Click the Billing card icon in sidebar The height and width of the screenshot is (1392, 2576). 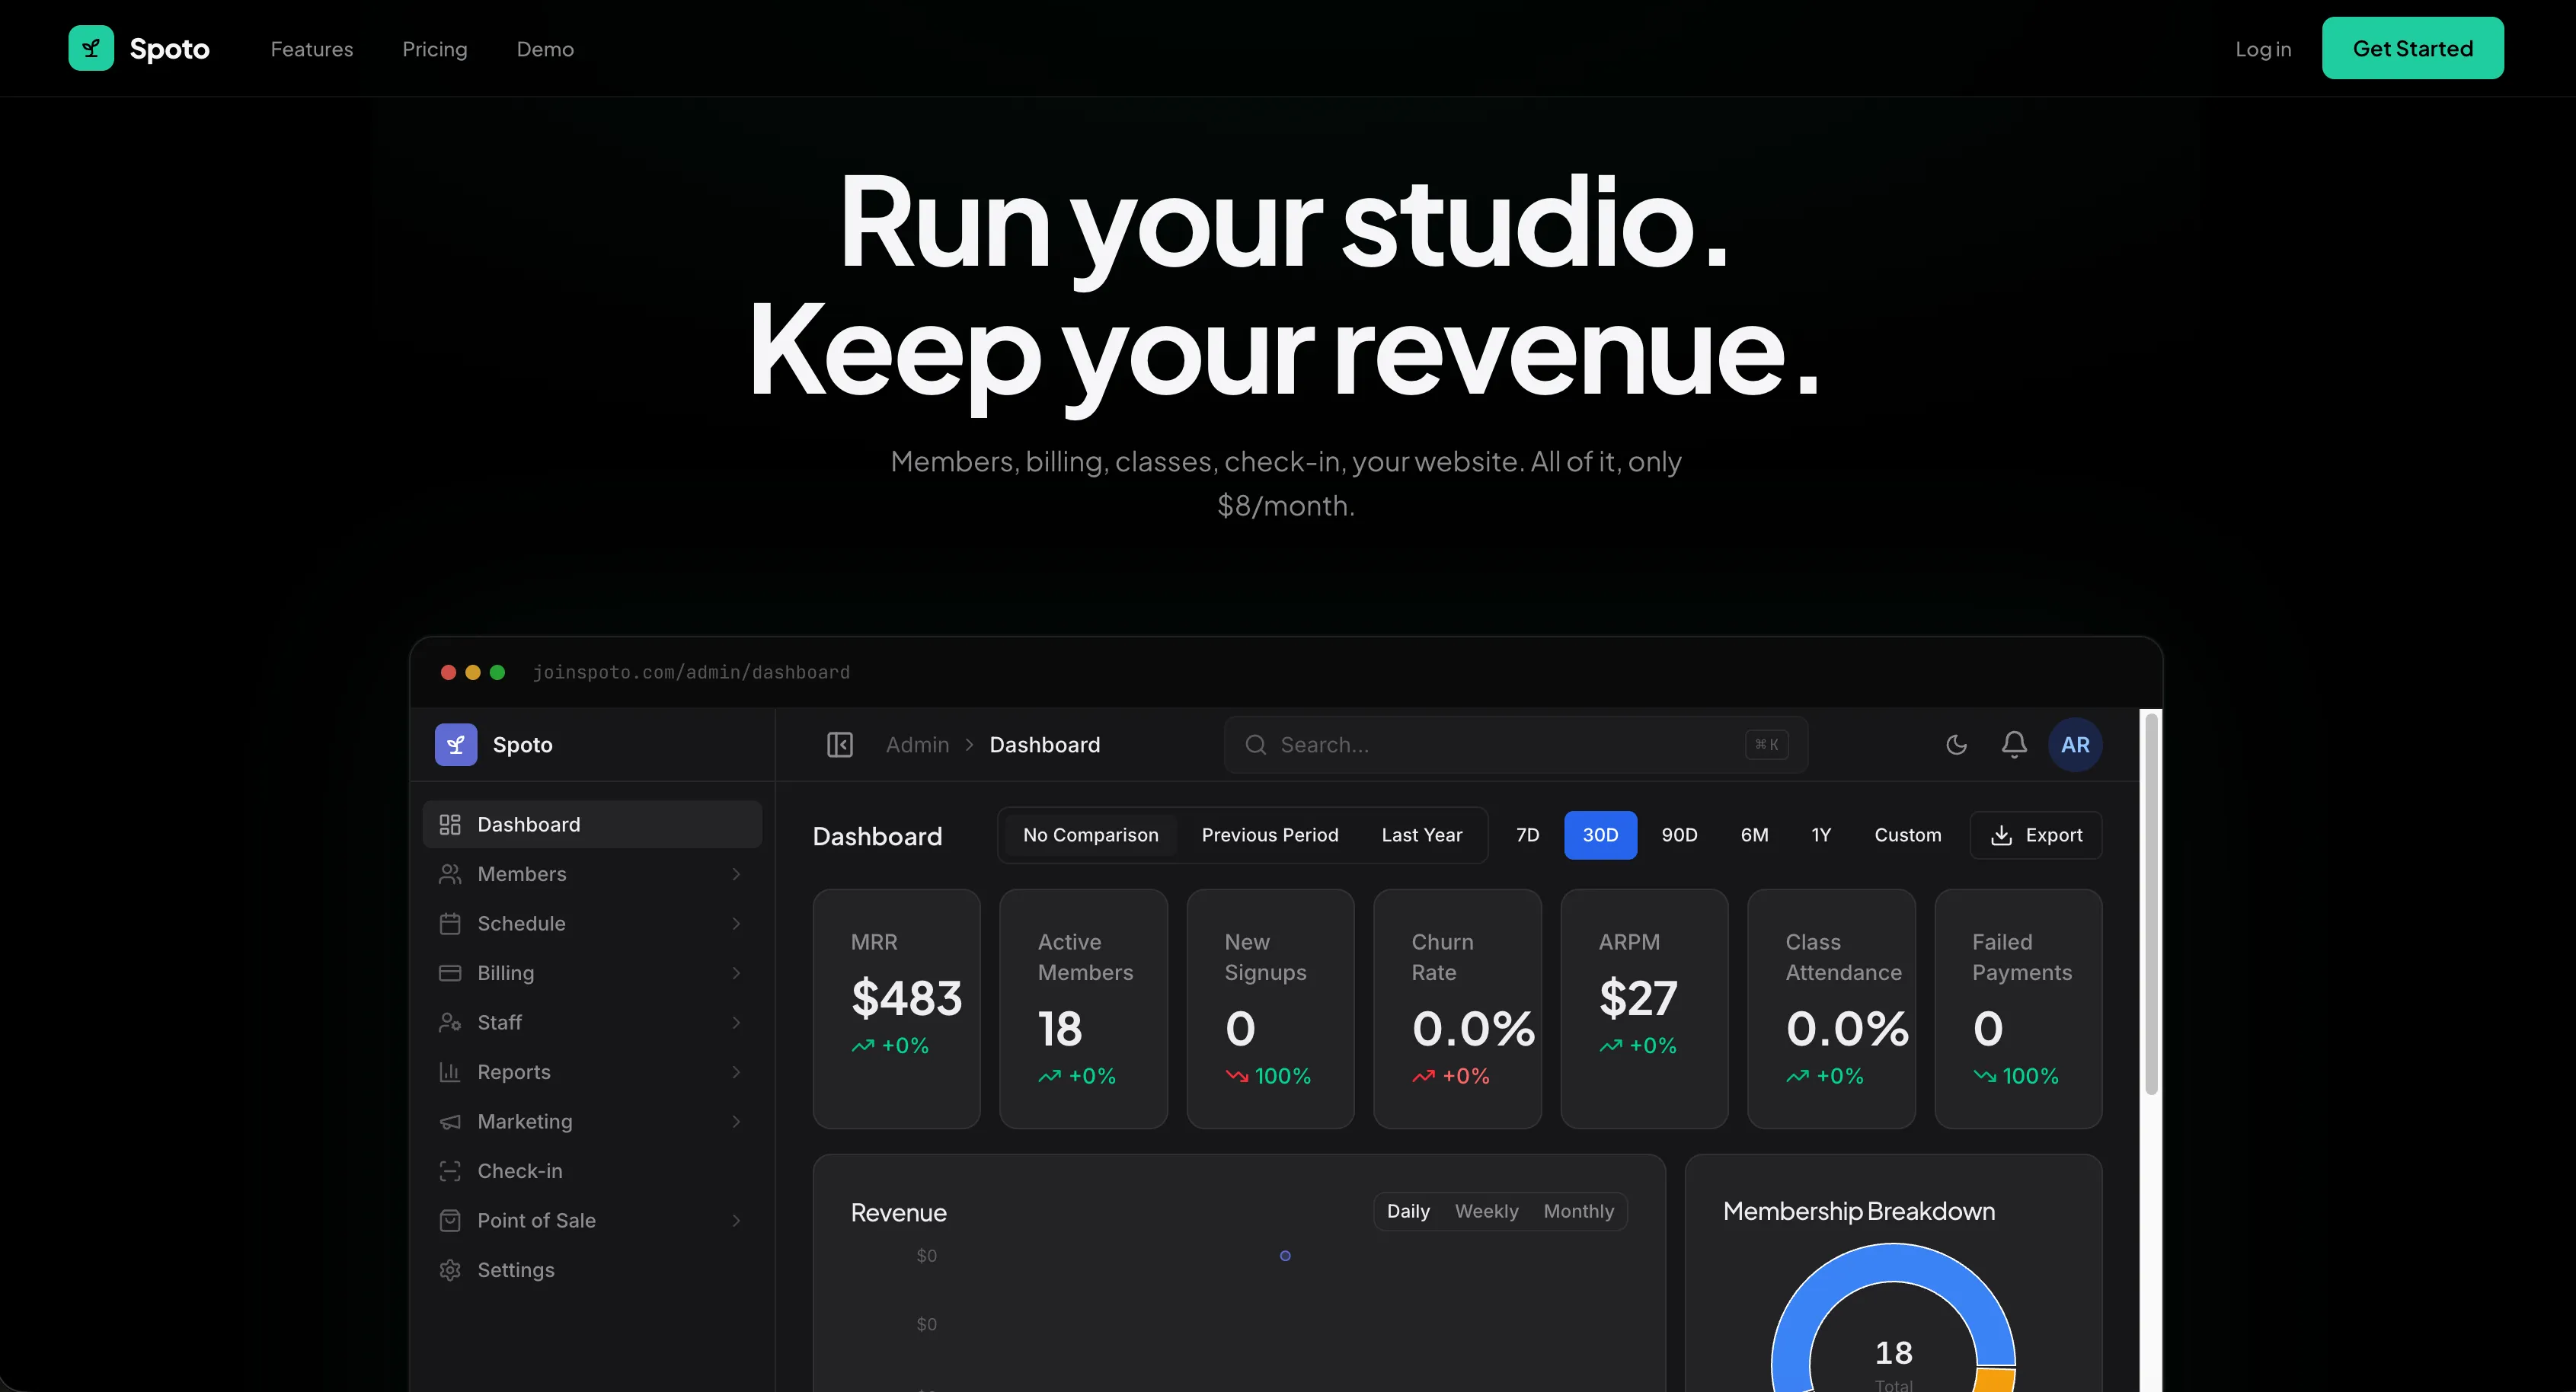[x=450, y=973]
